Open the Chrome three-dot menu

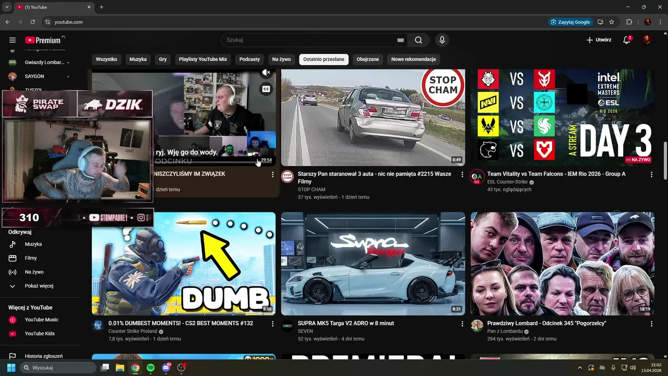(660, 22)
